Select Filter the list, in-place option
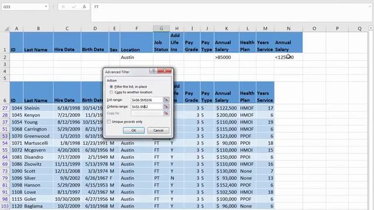This screenshot has height=210, width=374. 112,87
